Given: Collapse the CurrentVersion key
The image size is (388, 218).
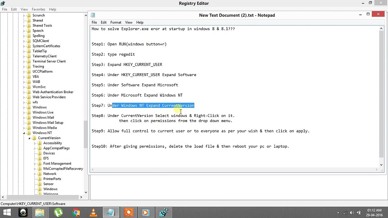Looking at the screenshot, I should [29, 138].
